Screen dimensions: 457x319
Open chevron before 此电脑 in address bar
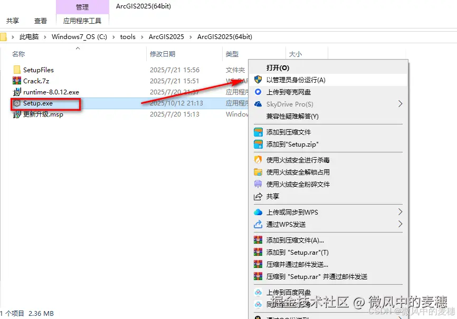pyautogui.click(x=13, y=37)
